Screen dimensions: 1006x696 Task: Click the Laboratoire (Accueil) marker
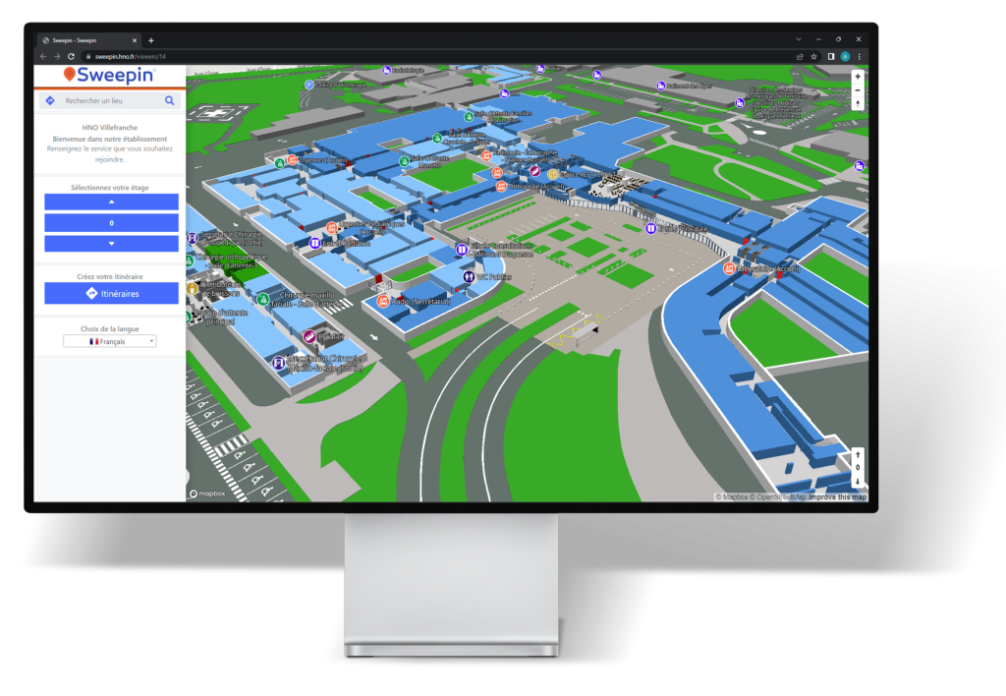(x=729, y=268)
